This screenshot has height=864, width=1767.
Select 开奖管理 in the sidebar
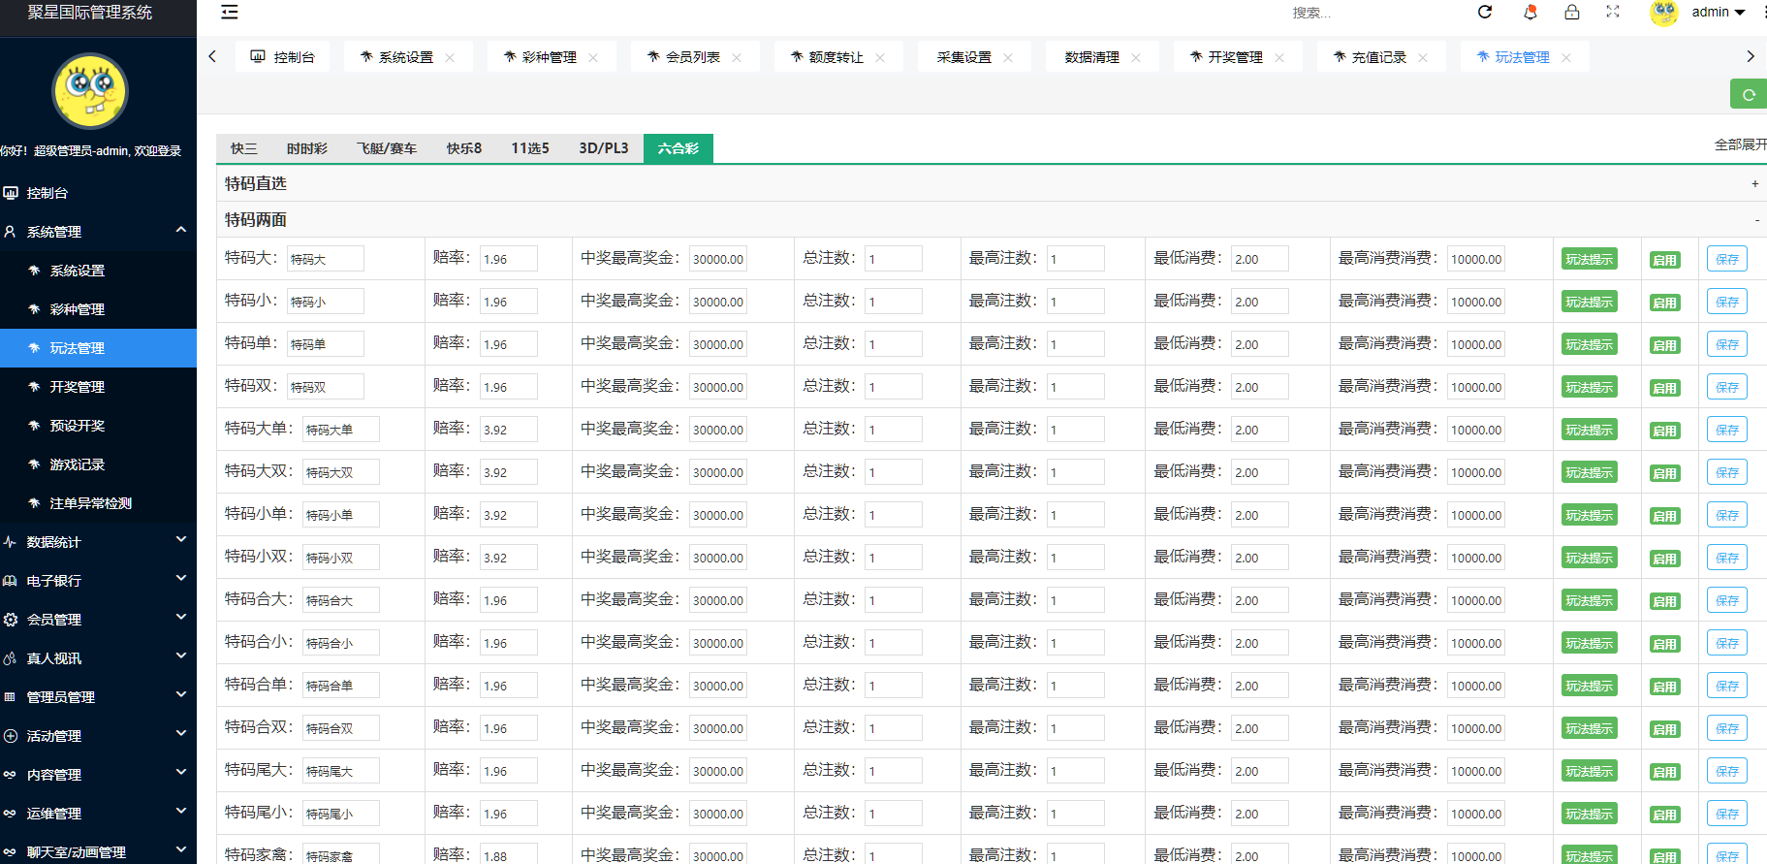tap(78, 387)
